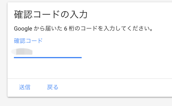
Task: Focus the 確認コード input field
Action: coord(48,52)
